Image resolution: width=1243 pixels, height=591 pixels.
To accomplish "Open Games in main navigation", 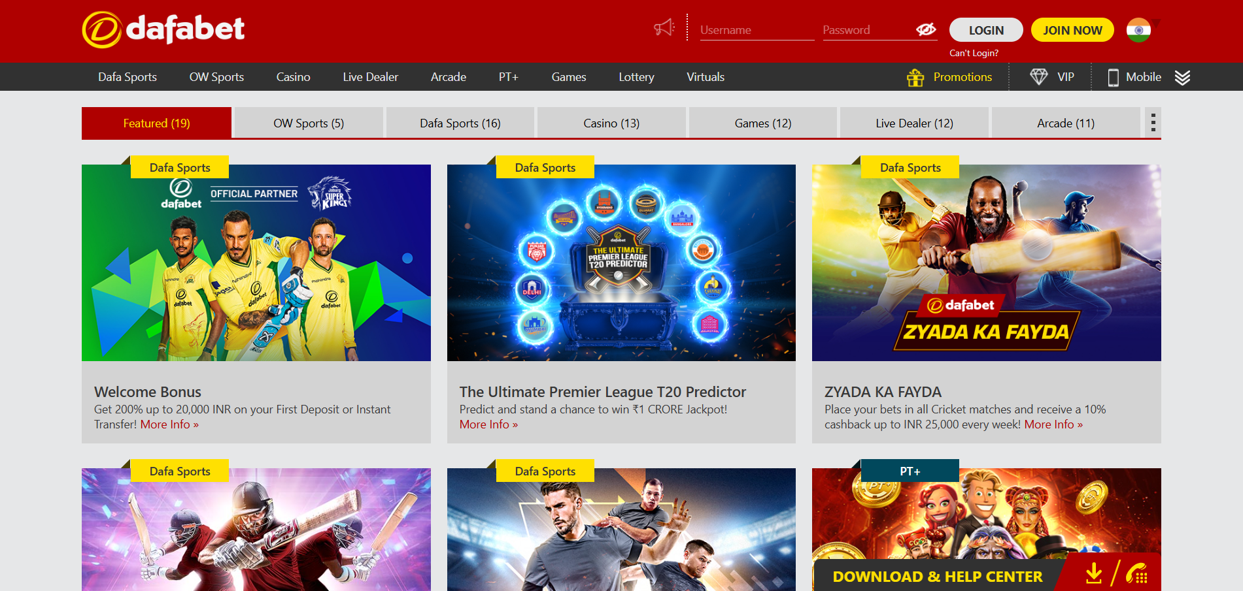I will [569, 77].
